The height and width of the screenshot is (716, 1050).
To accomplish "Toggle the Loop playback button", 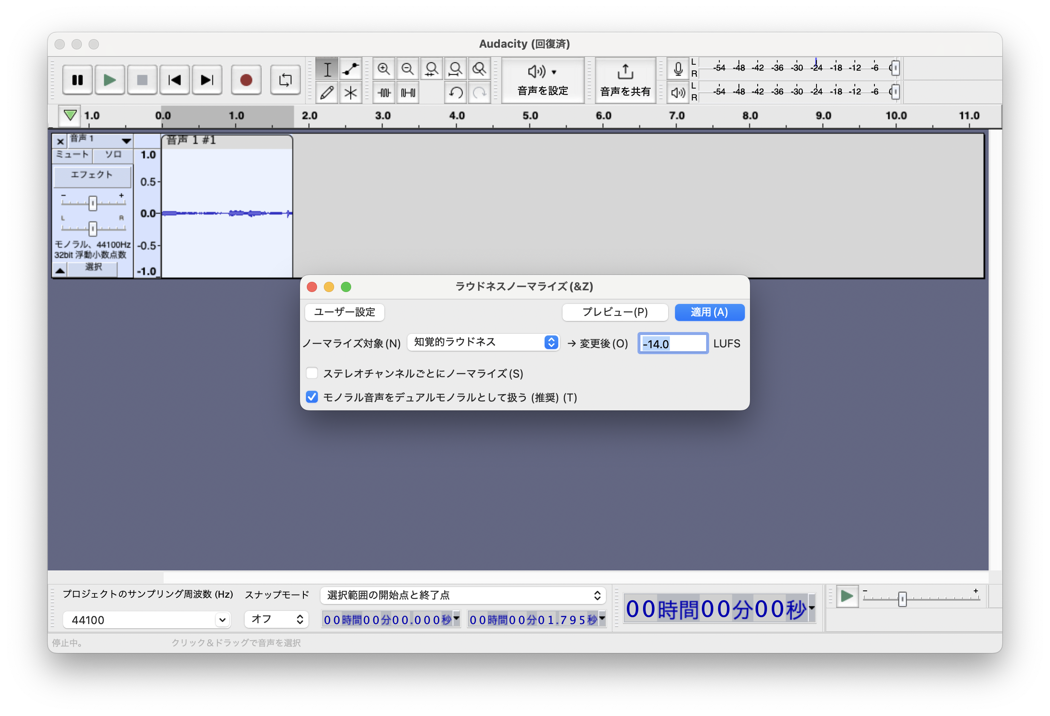I will click(x=285, y=80).
